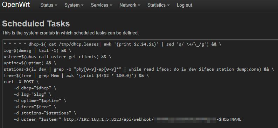
Task: Click the caret arrow beside Network
Action: 139,6
